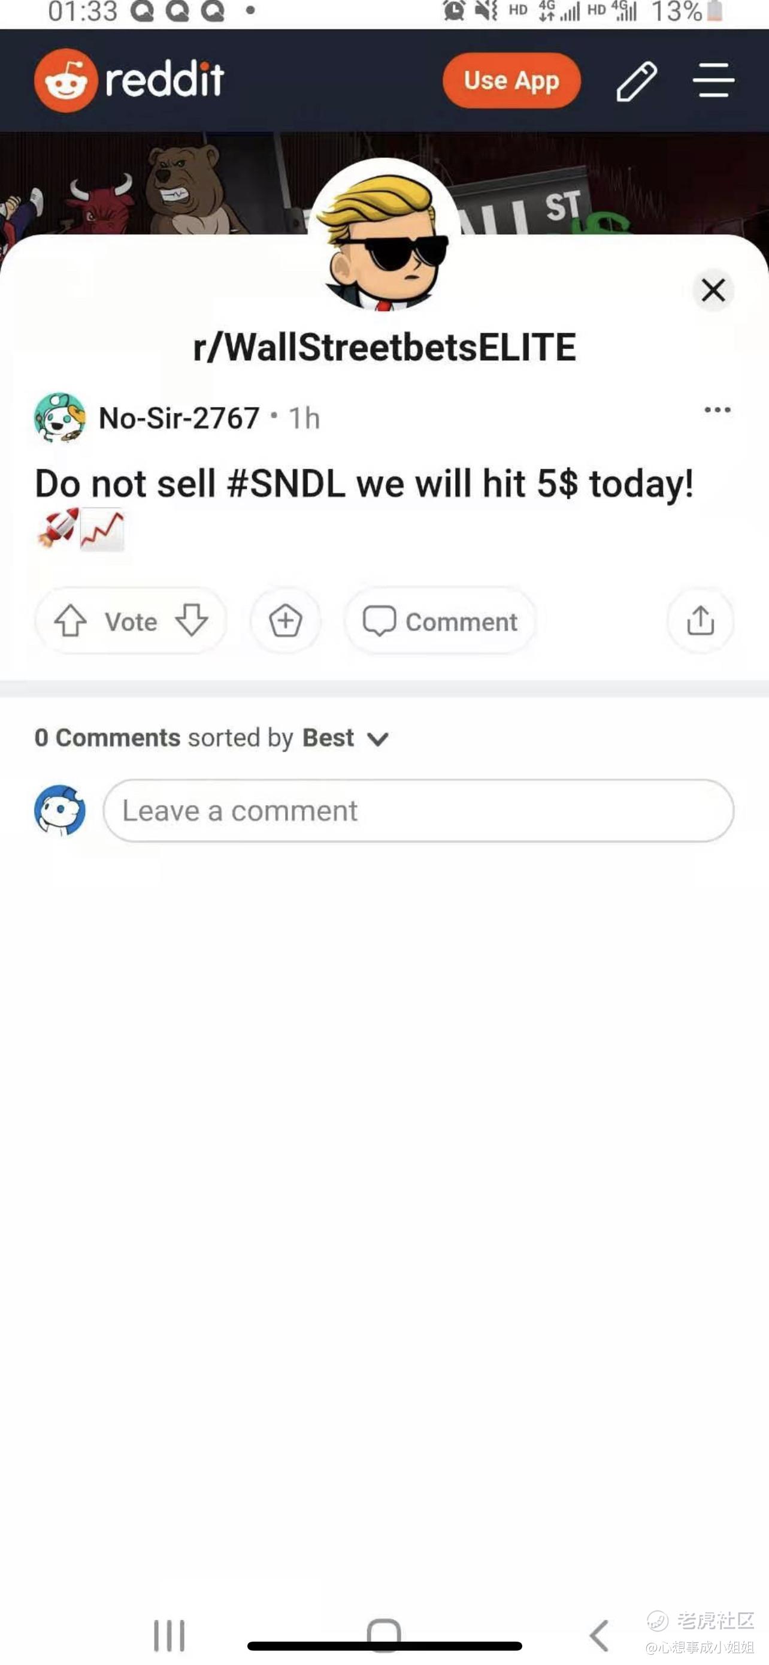Tap the Reddit logo
The image size is (769, 1665).
pyautogui.click(x=129, y=80)
